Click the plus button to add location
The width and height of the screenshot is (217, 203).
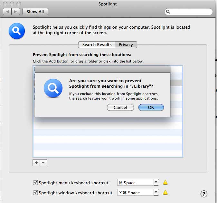(x=36, y=163)
